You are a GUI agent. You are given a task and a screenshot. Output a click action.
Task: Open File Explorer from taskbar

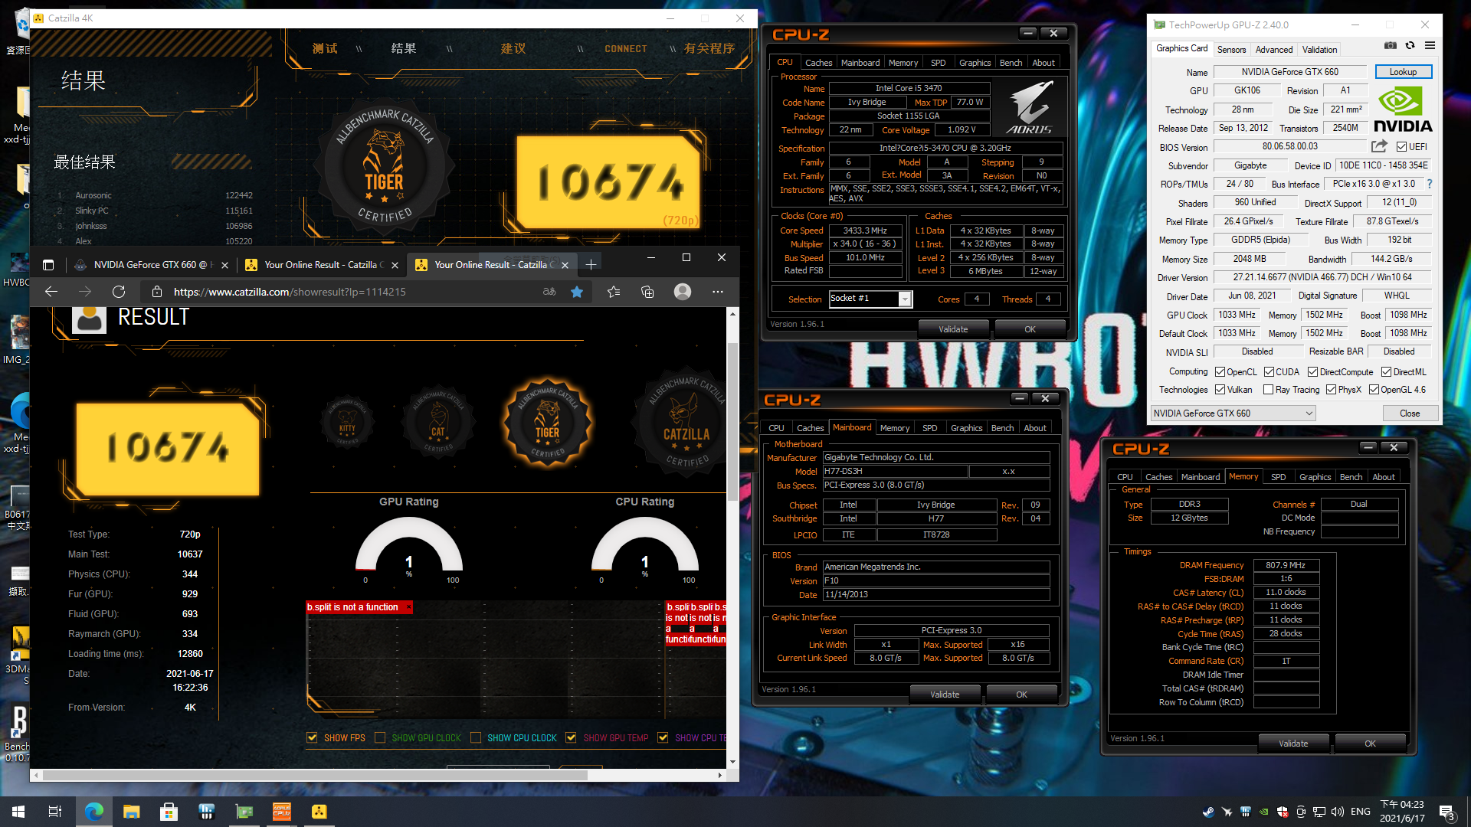[x=131, y=812]
